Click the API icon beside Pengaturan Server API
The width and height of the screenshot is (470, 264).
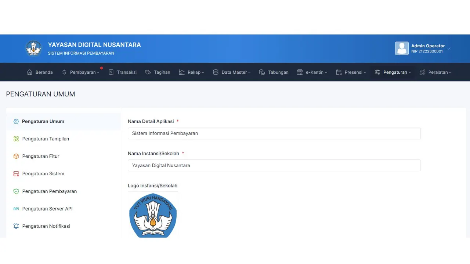(x=16, y=209)
